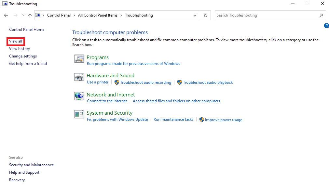329x188 pixels.
Task: Click Get help from a friend
Action: [x=28, y=64]
